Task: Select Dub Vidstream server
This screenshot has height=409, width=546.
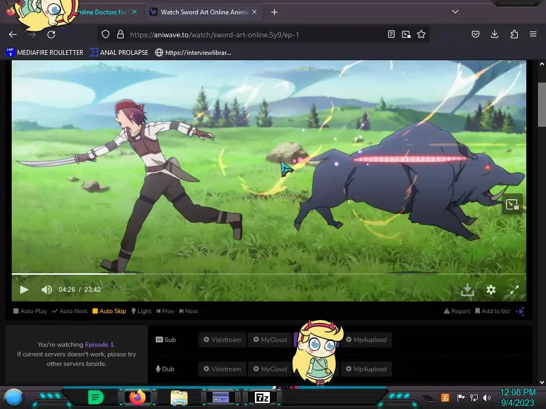Action: 222,369
